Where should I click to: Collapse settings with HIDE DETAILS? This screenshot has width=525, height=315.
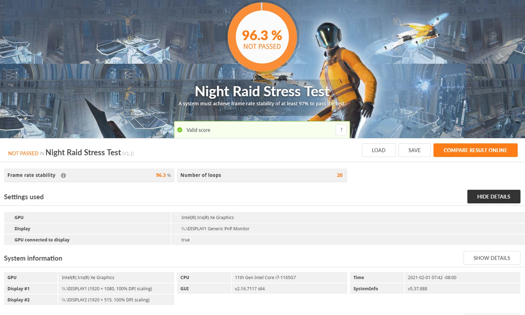tap(494, 197)
